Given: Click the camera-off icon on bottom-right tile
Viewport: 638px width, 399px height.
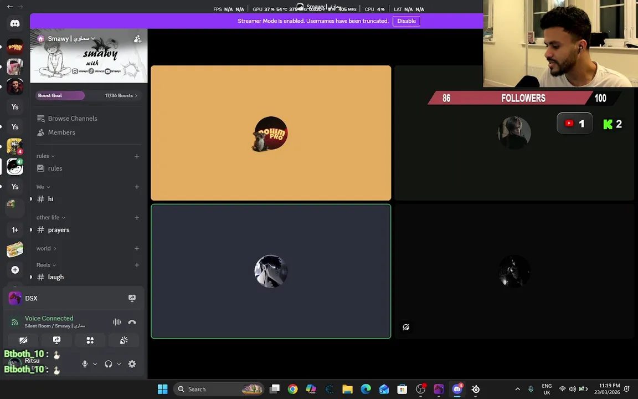Looking at the screenshot, I should click(x=406, y=328).
